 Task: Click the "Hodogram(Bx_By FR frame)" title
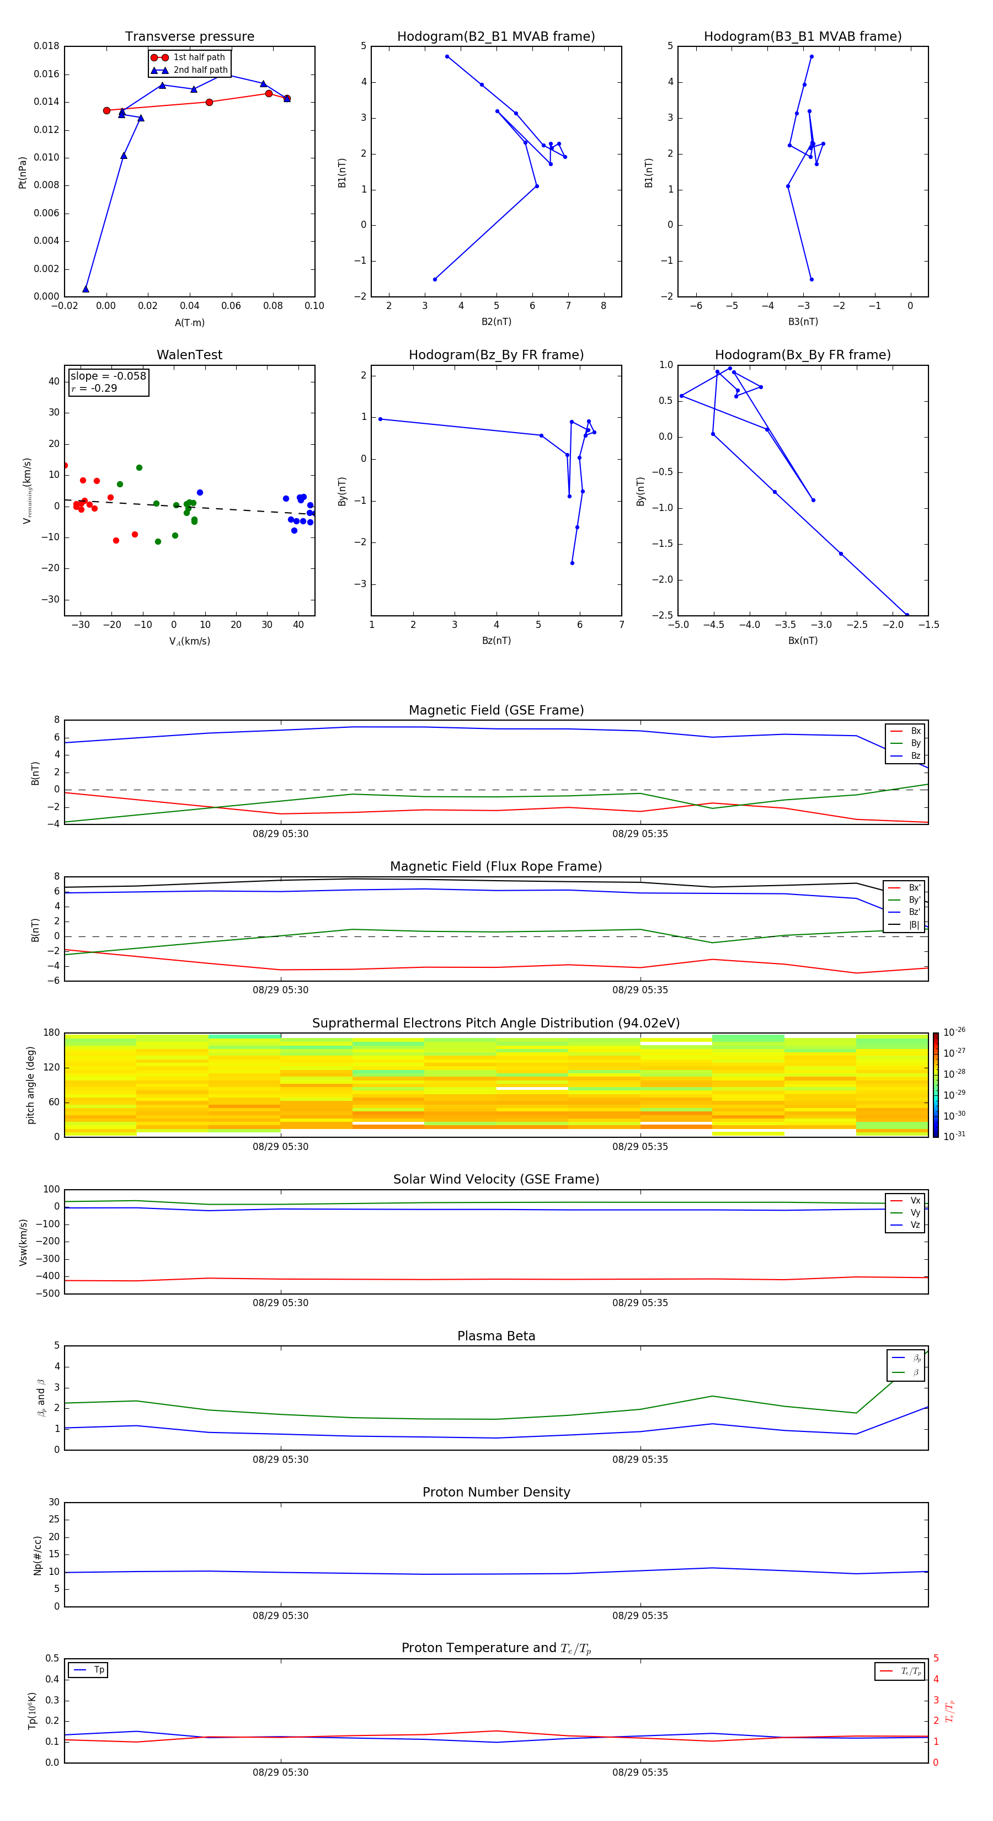[802, 355]
